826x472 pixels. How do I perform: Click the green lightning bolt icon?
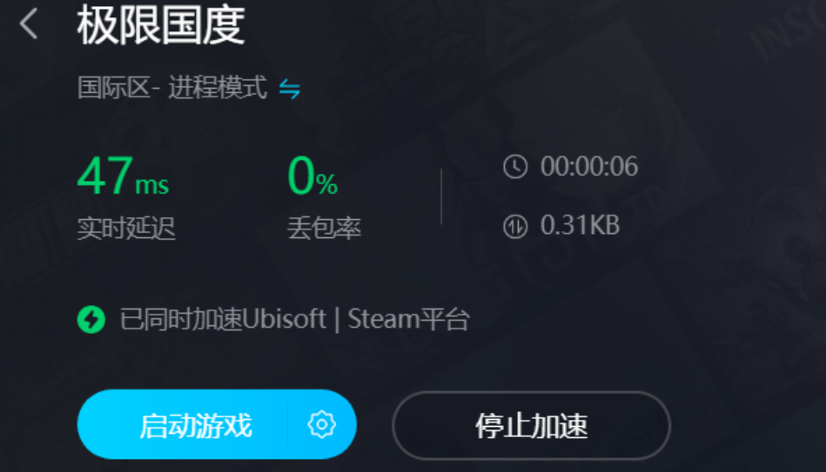91,319
